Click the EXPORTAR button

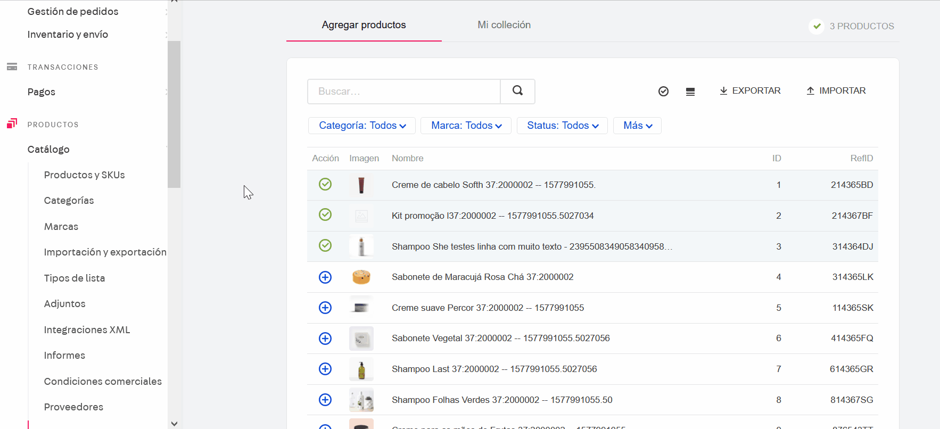coord(750,91)
